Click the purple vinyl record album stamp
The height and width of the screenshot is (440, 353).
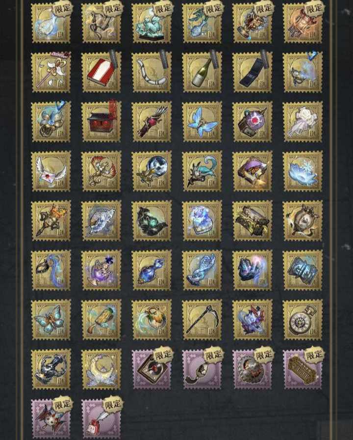151,369
